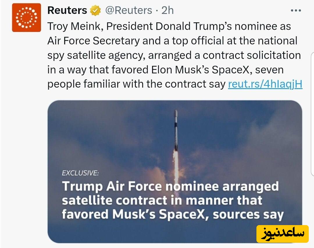Click the @Reuters handle

point(129,11)
